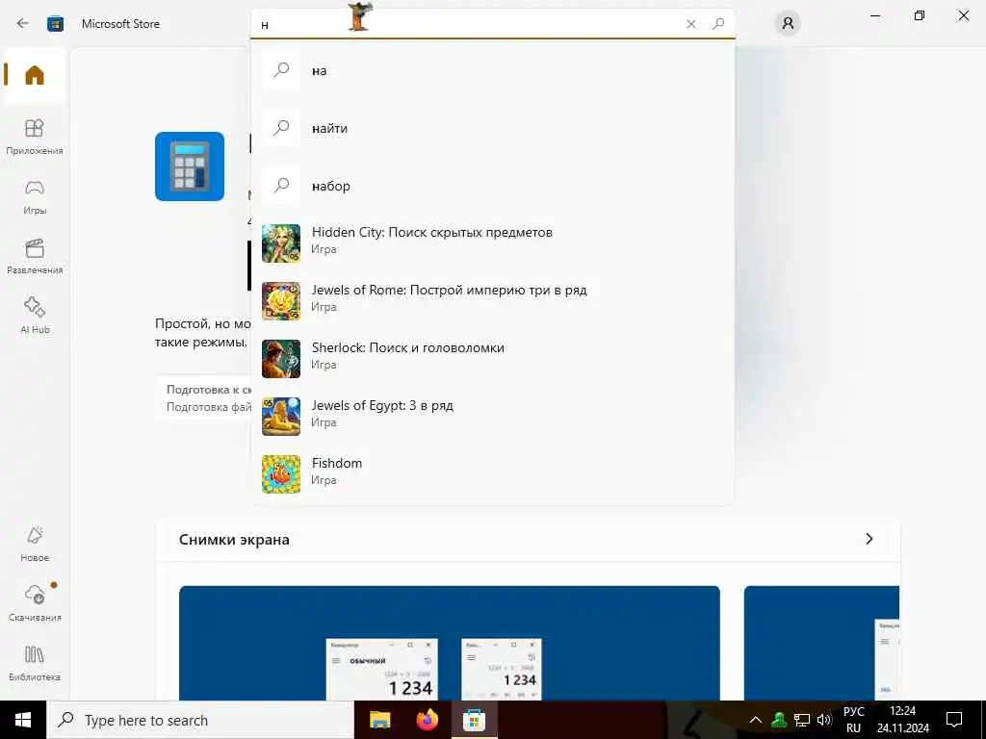Go back with the back arrow

click(23, 24)
